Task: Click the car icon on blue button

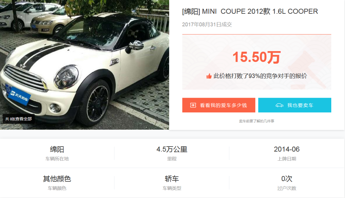Action: pyautogui.click(x=280, y=105)
